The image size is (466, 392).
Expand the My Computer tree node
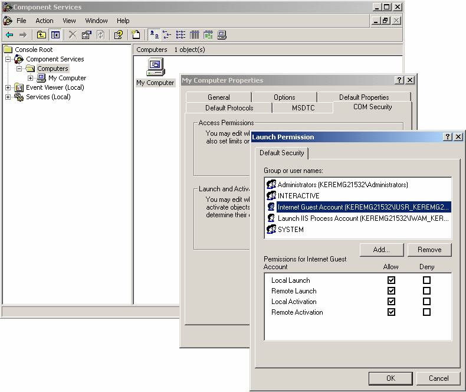point(30,78)
